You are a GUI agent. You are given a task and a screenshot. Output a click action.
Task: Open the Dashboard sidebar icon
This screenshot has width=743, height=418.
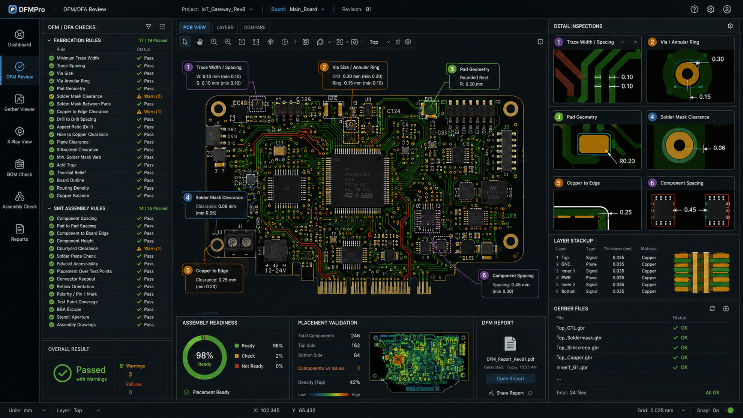click(x=20, y=39)
